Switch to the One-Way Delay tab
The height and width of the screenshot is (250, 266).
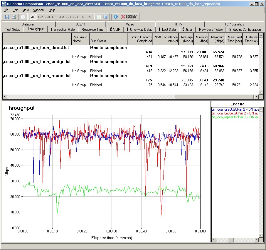click(140, 30)
